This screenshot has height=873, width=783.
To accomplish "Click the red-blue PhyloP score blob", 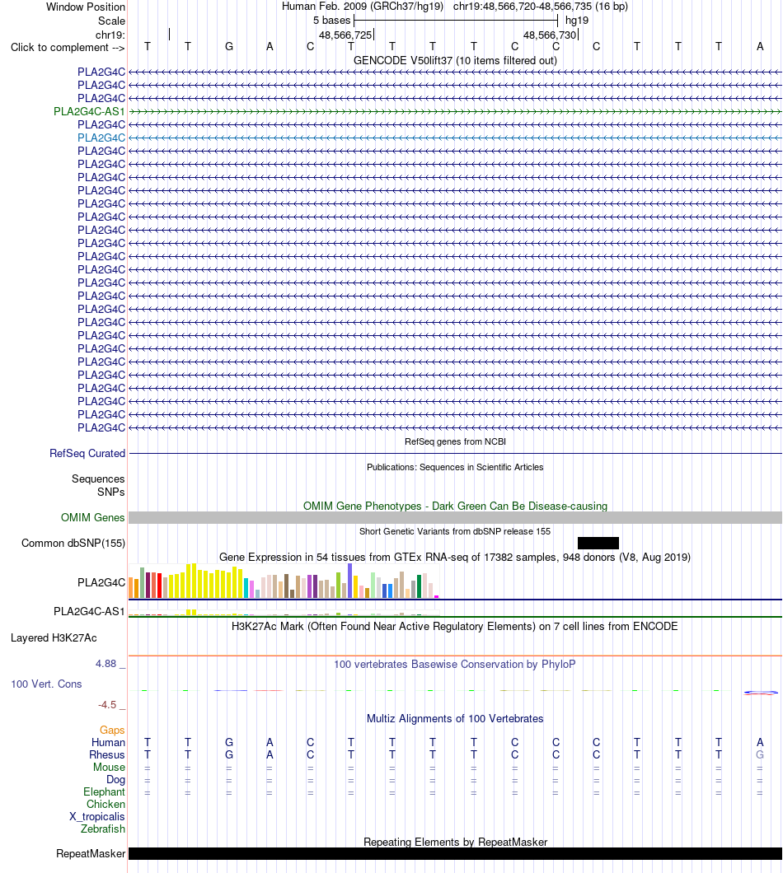I will click(761, 693).
